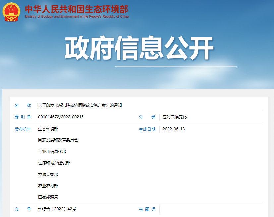Screen dimensions: 274x217
Task: Click 住房和城乡建设部 agency entry
Action: [x=54, y=163]
